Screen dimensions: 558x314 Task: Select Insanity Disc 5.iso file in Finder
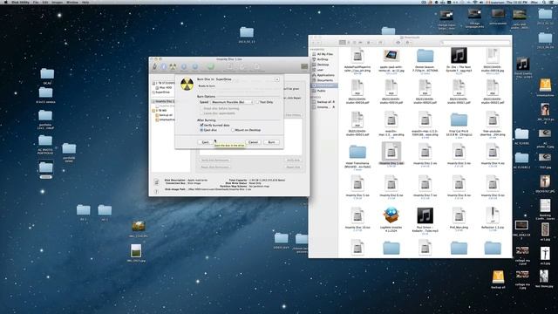(357, 186)
